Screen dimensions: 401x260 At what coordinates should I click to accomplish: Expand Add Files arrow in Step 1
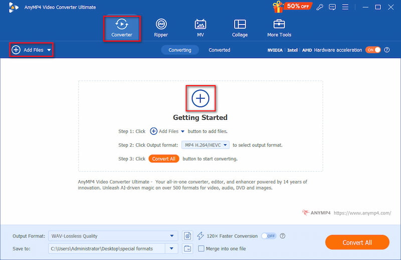(182, 131)
